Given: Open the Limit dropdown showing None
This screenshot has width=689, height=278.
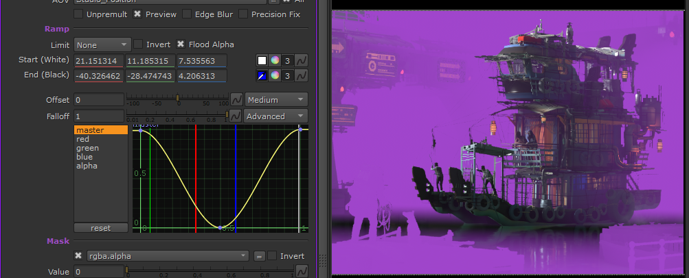Looking at the screenshot, I should click(x=102, y=45).
